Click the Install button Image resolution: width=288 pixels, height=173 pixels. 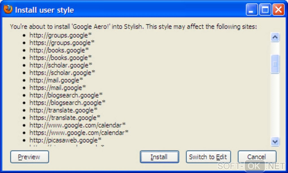point(159,157)
